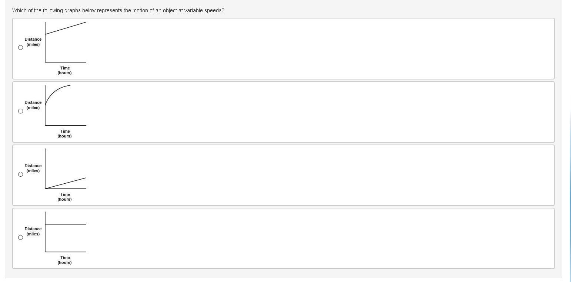571x282 pixels.
Task: Click the flat horizontal line graph image
Action: click(66, 232)
